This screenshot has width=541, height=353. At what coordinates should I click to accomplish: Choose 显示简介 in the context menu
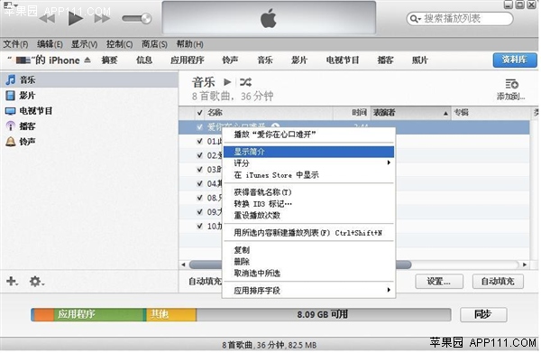pyautogui.click(x=308, y=152)
